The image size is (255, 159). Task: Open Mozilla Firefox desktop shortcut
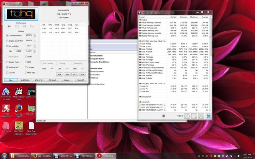click(19, 111)
